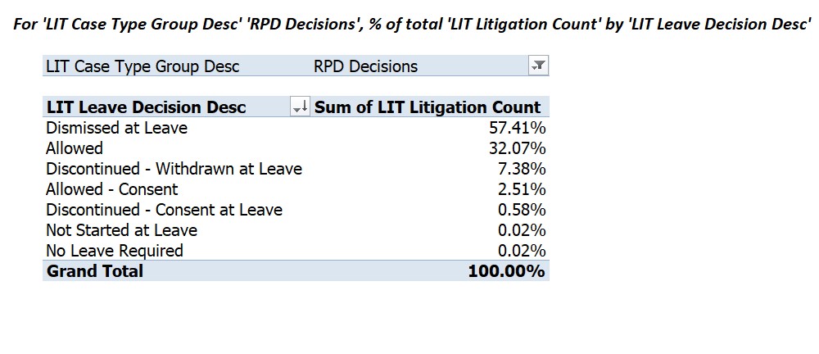Viewport: 819px width, 354px height.
Task: Select the Discontinued - Withdrawn at Leave label
Action: coord(174,169)
